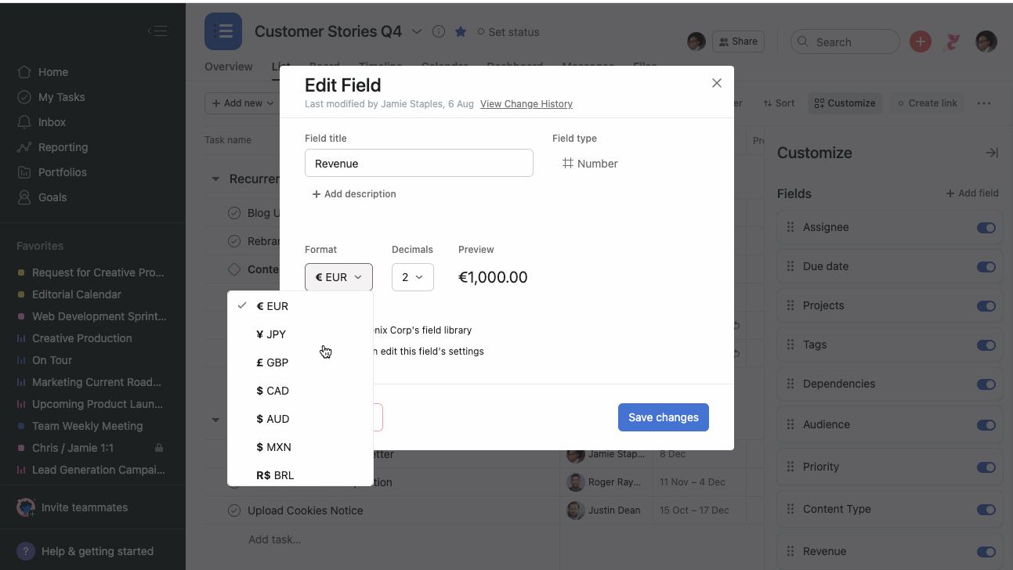Star the Customer Stories Q4 project
The height and width of the screenshot is (570, 1013).
[x=461, y=32]
